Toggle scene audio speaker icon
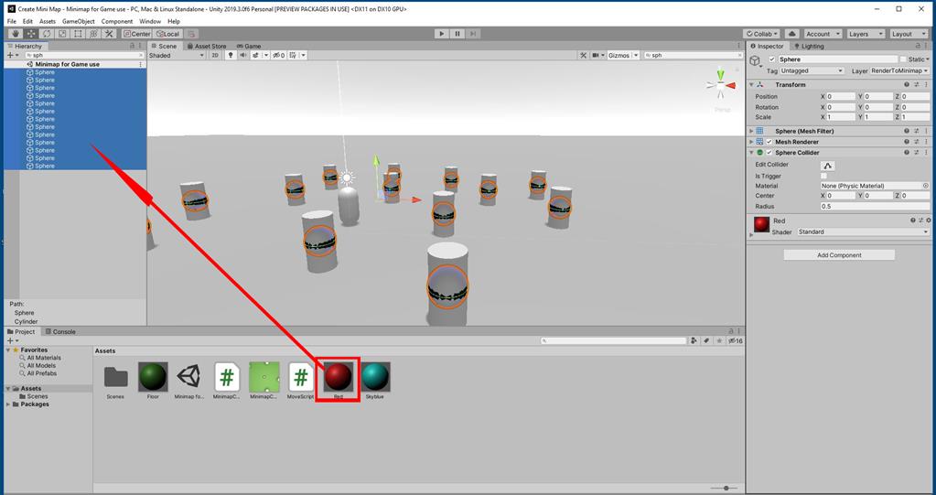 (243, 55)
